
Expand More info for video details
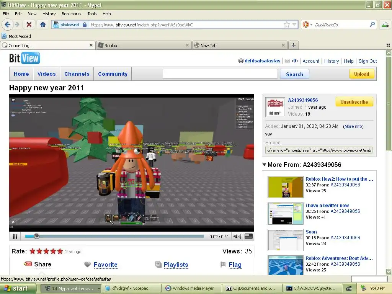click(x=353, y=126)
